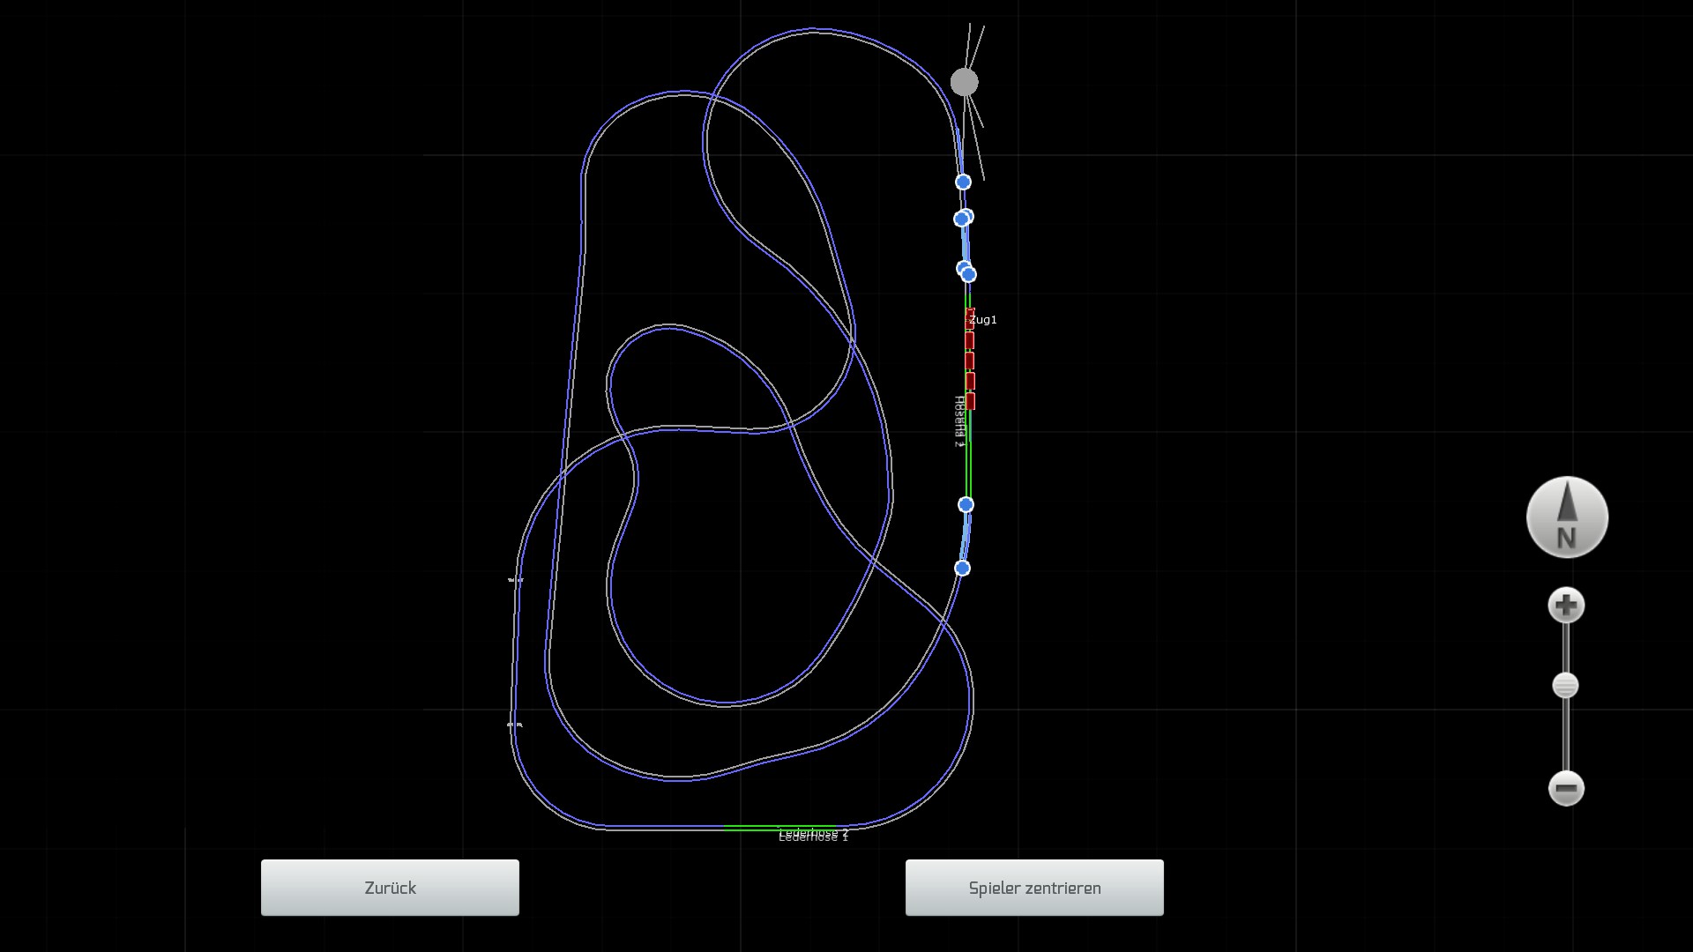
Task: Click blue switch node just below station
Action: coord(966,504)
